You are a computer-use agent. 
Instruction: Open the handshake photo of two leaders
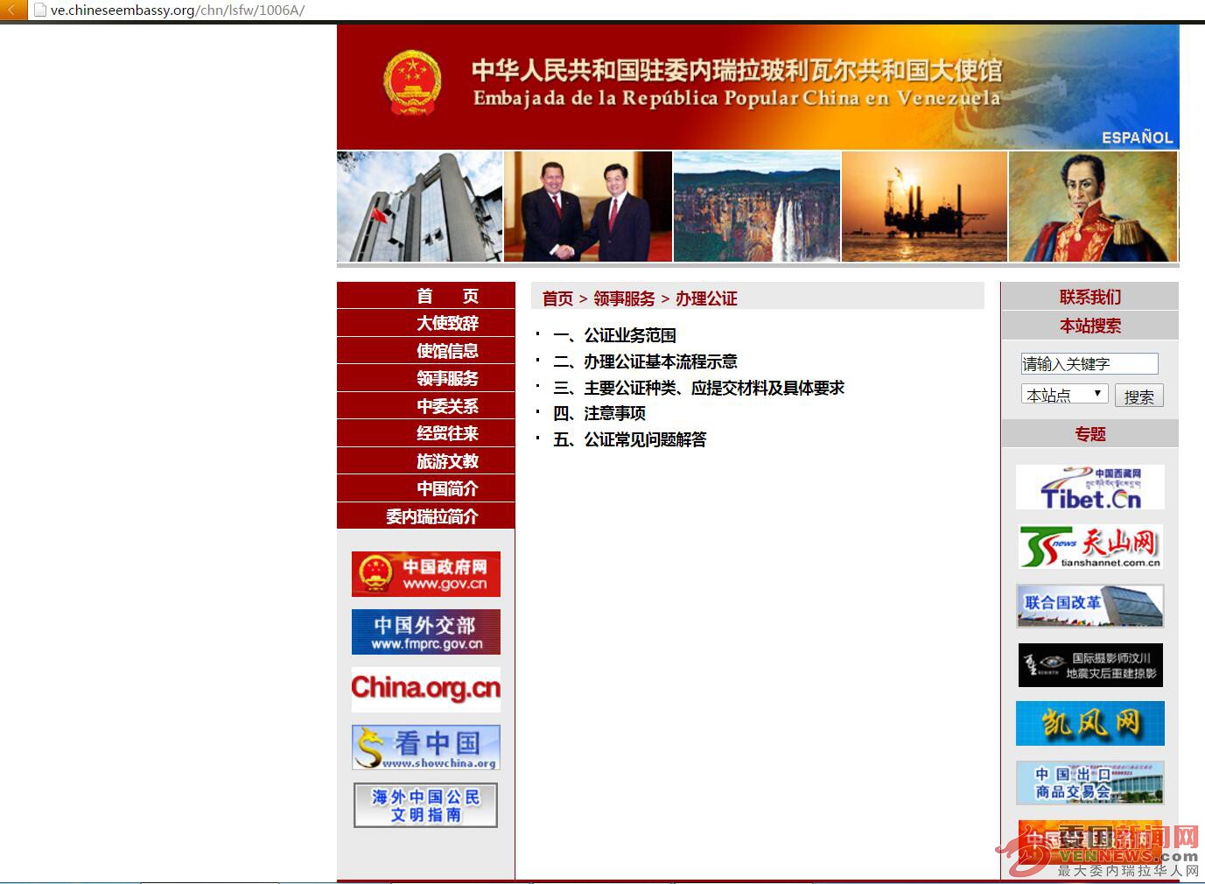pyautogui.click(x=588, y=207)
